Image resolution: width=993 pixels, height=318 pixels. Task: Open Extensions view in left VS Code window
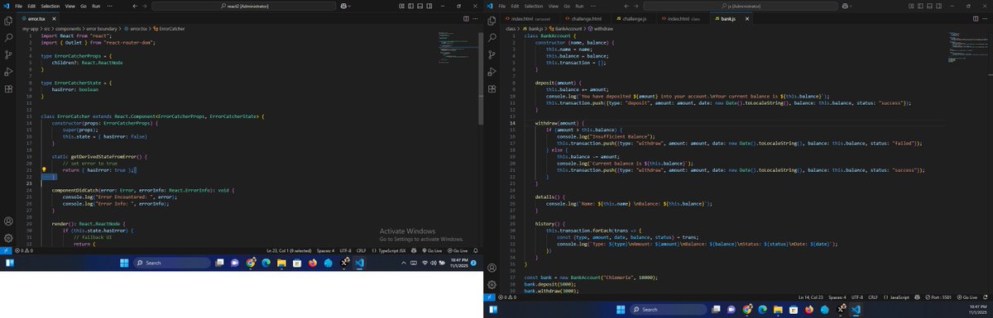pos(7,88)
